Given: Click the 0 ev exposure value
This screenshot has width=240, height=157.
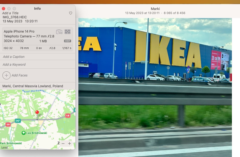Looking at the screenshot, I should [x=39, y=48].
